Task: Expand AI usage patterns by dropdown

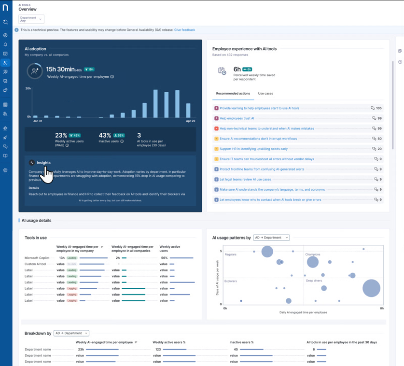Action: click(x=271, y=238)
